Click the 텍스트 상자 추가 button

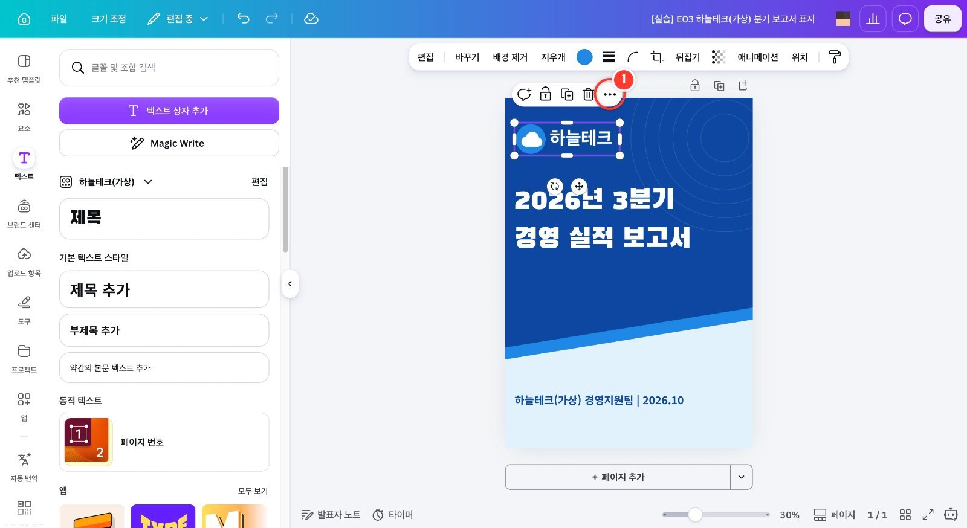169,111
